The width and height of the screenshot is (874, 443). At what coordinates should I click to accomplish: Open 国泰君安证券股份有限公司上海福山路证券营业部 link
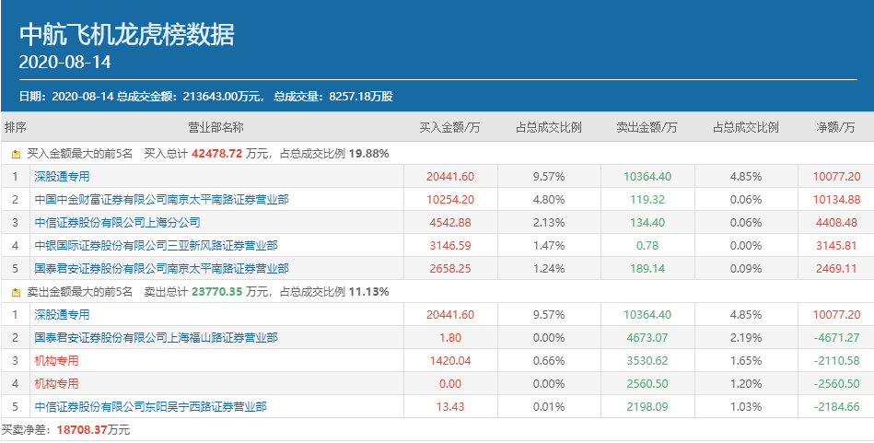156,338
